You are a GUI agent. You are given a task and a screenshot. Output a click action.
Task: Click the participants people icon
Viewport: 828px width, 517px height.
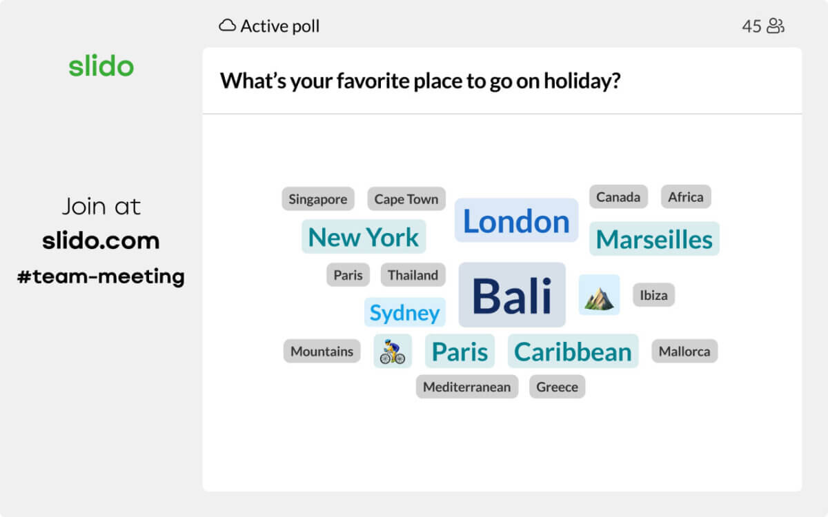tap(776, 27)
